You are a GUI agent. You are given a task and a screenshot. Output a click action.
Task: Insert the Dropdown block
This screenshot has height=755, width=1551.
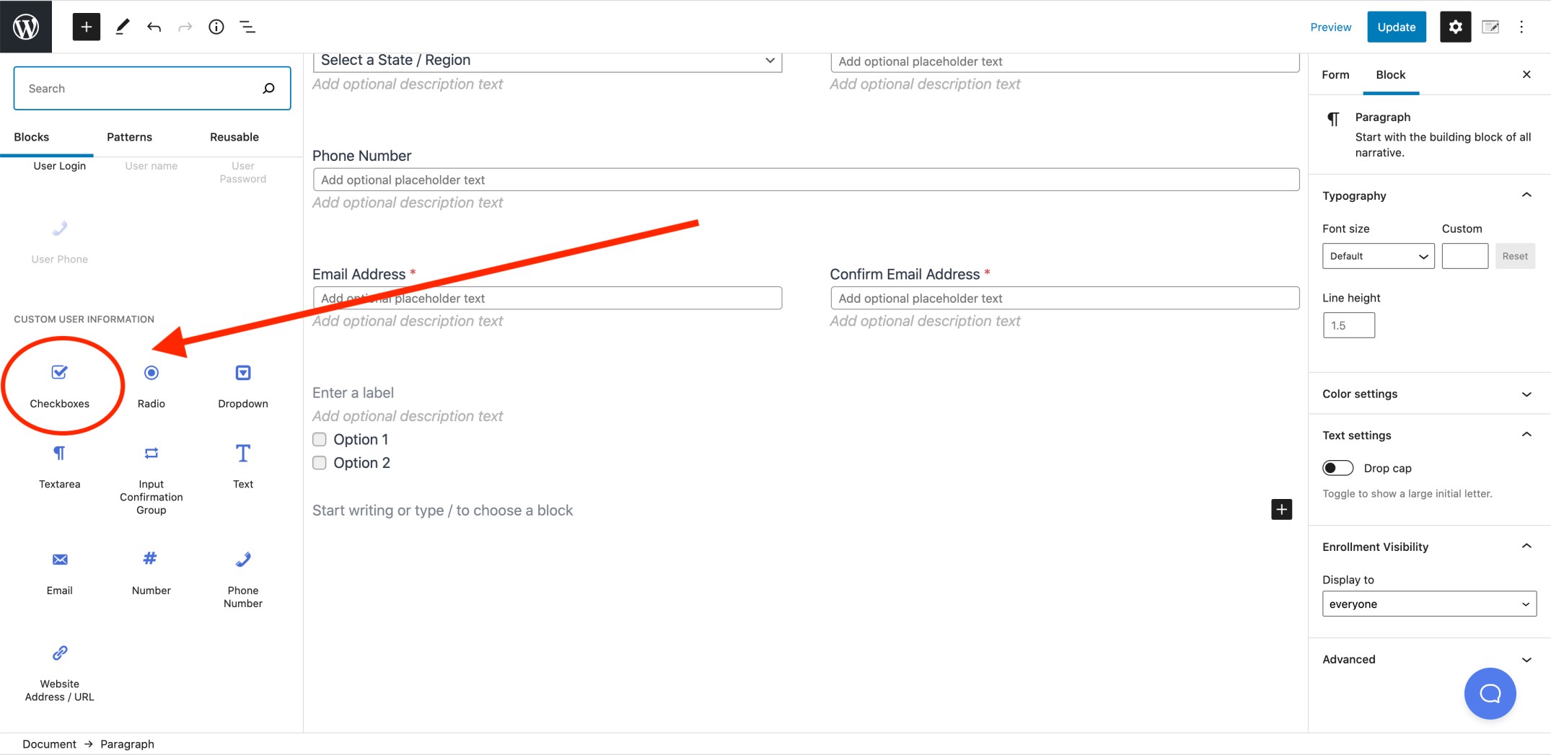(243, 387)
